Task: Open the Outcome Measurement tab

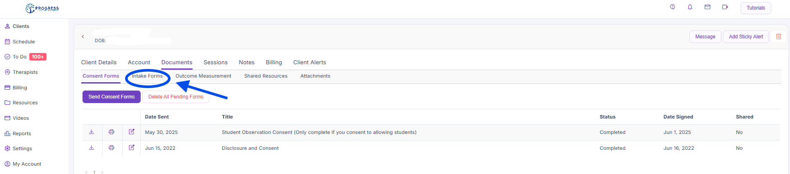Action: click(x=203, y=76)
